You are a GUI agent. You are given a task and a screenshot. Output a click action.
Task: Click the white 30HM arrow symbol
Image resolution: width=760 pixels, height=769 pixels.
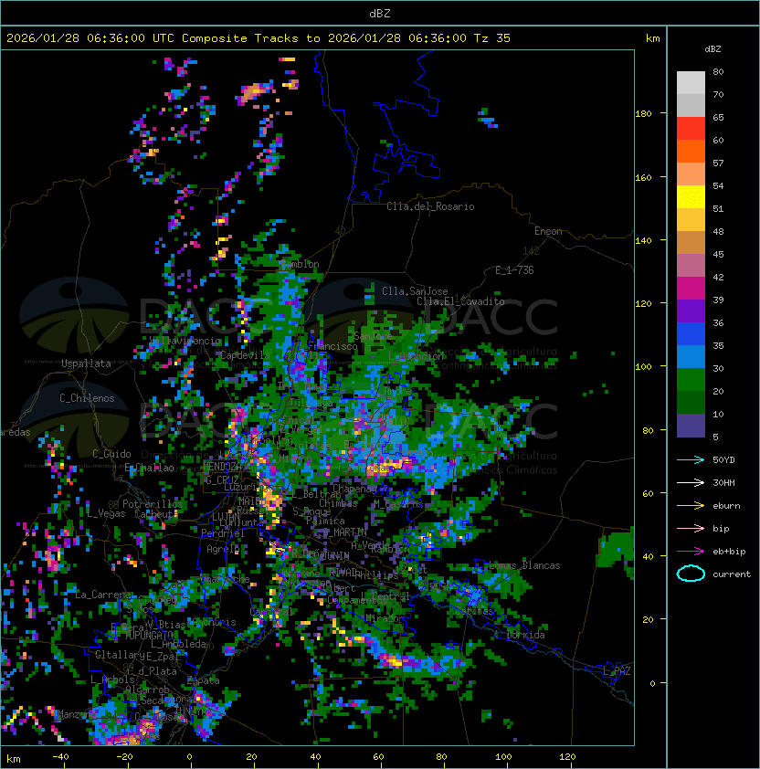coord(691,482)
